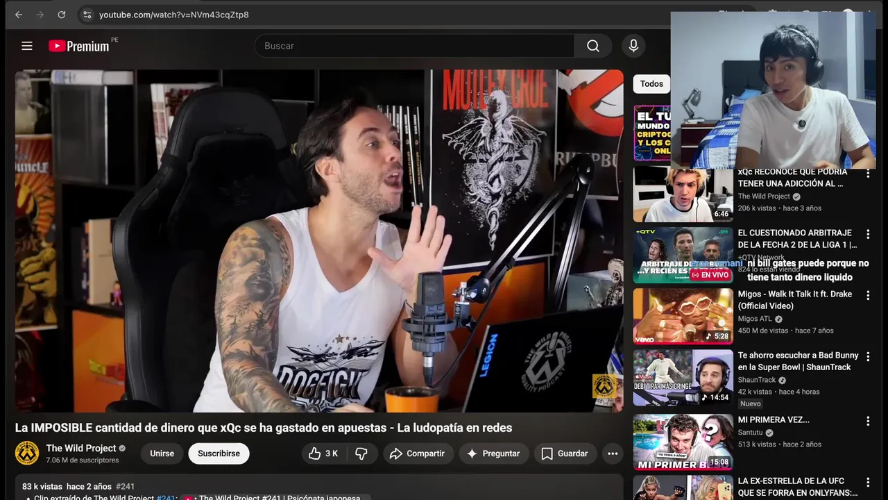Open Migos Walk It Talk It thumbnail
Viewport: 888px width, 500px height.
point(683,317)
